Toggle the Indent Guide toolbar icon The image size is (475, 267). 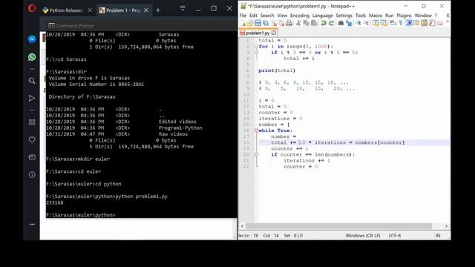pos(409,23)
